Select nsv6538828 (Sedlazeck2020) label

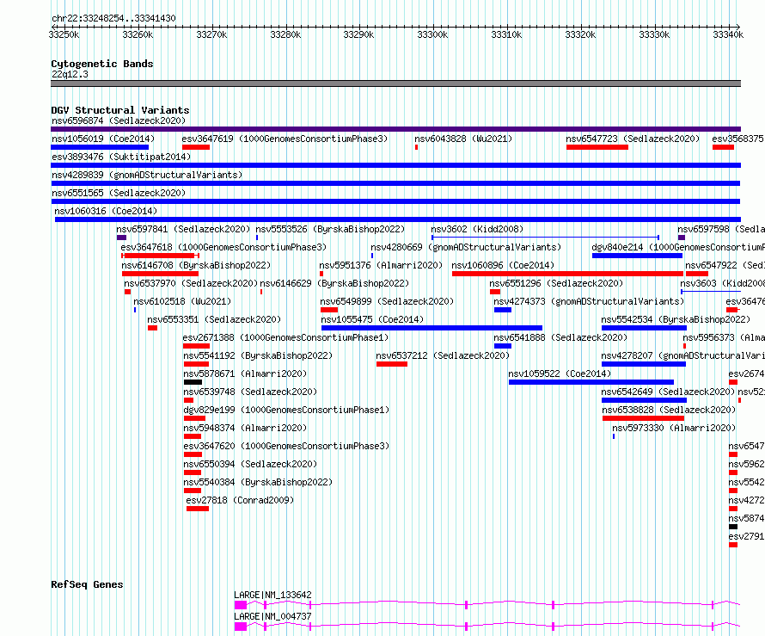click(669, 410)
